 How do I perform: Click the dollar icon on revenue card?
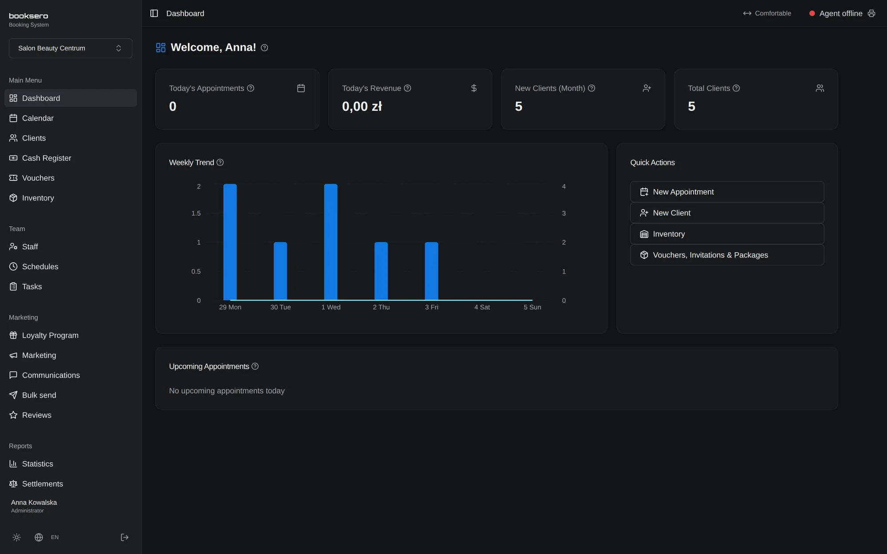(474, 88)
